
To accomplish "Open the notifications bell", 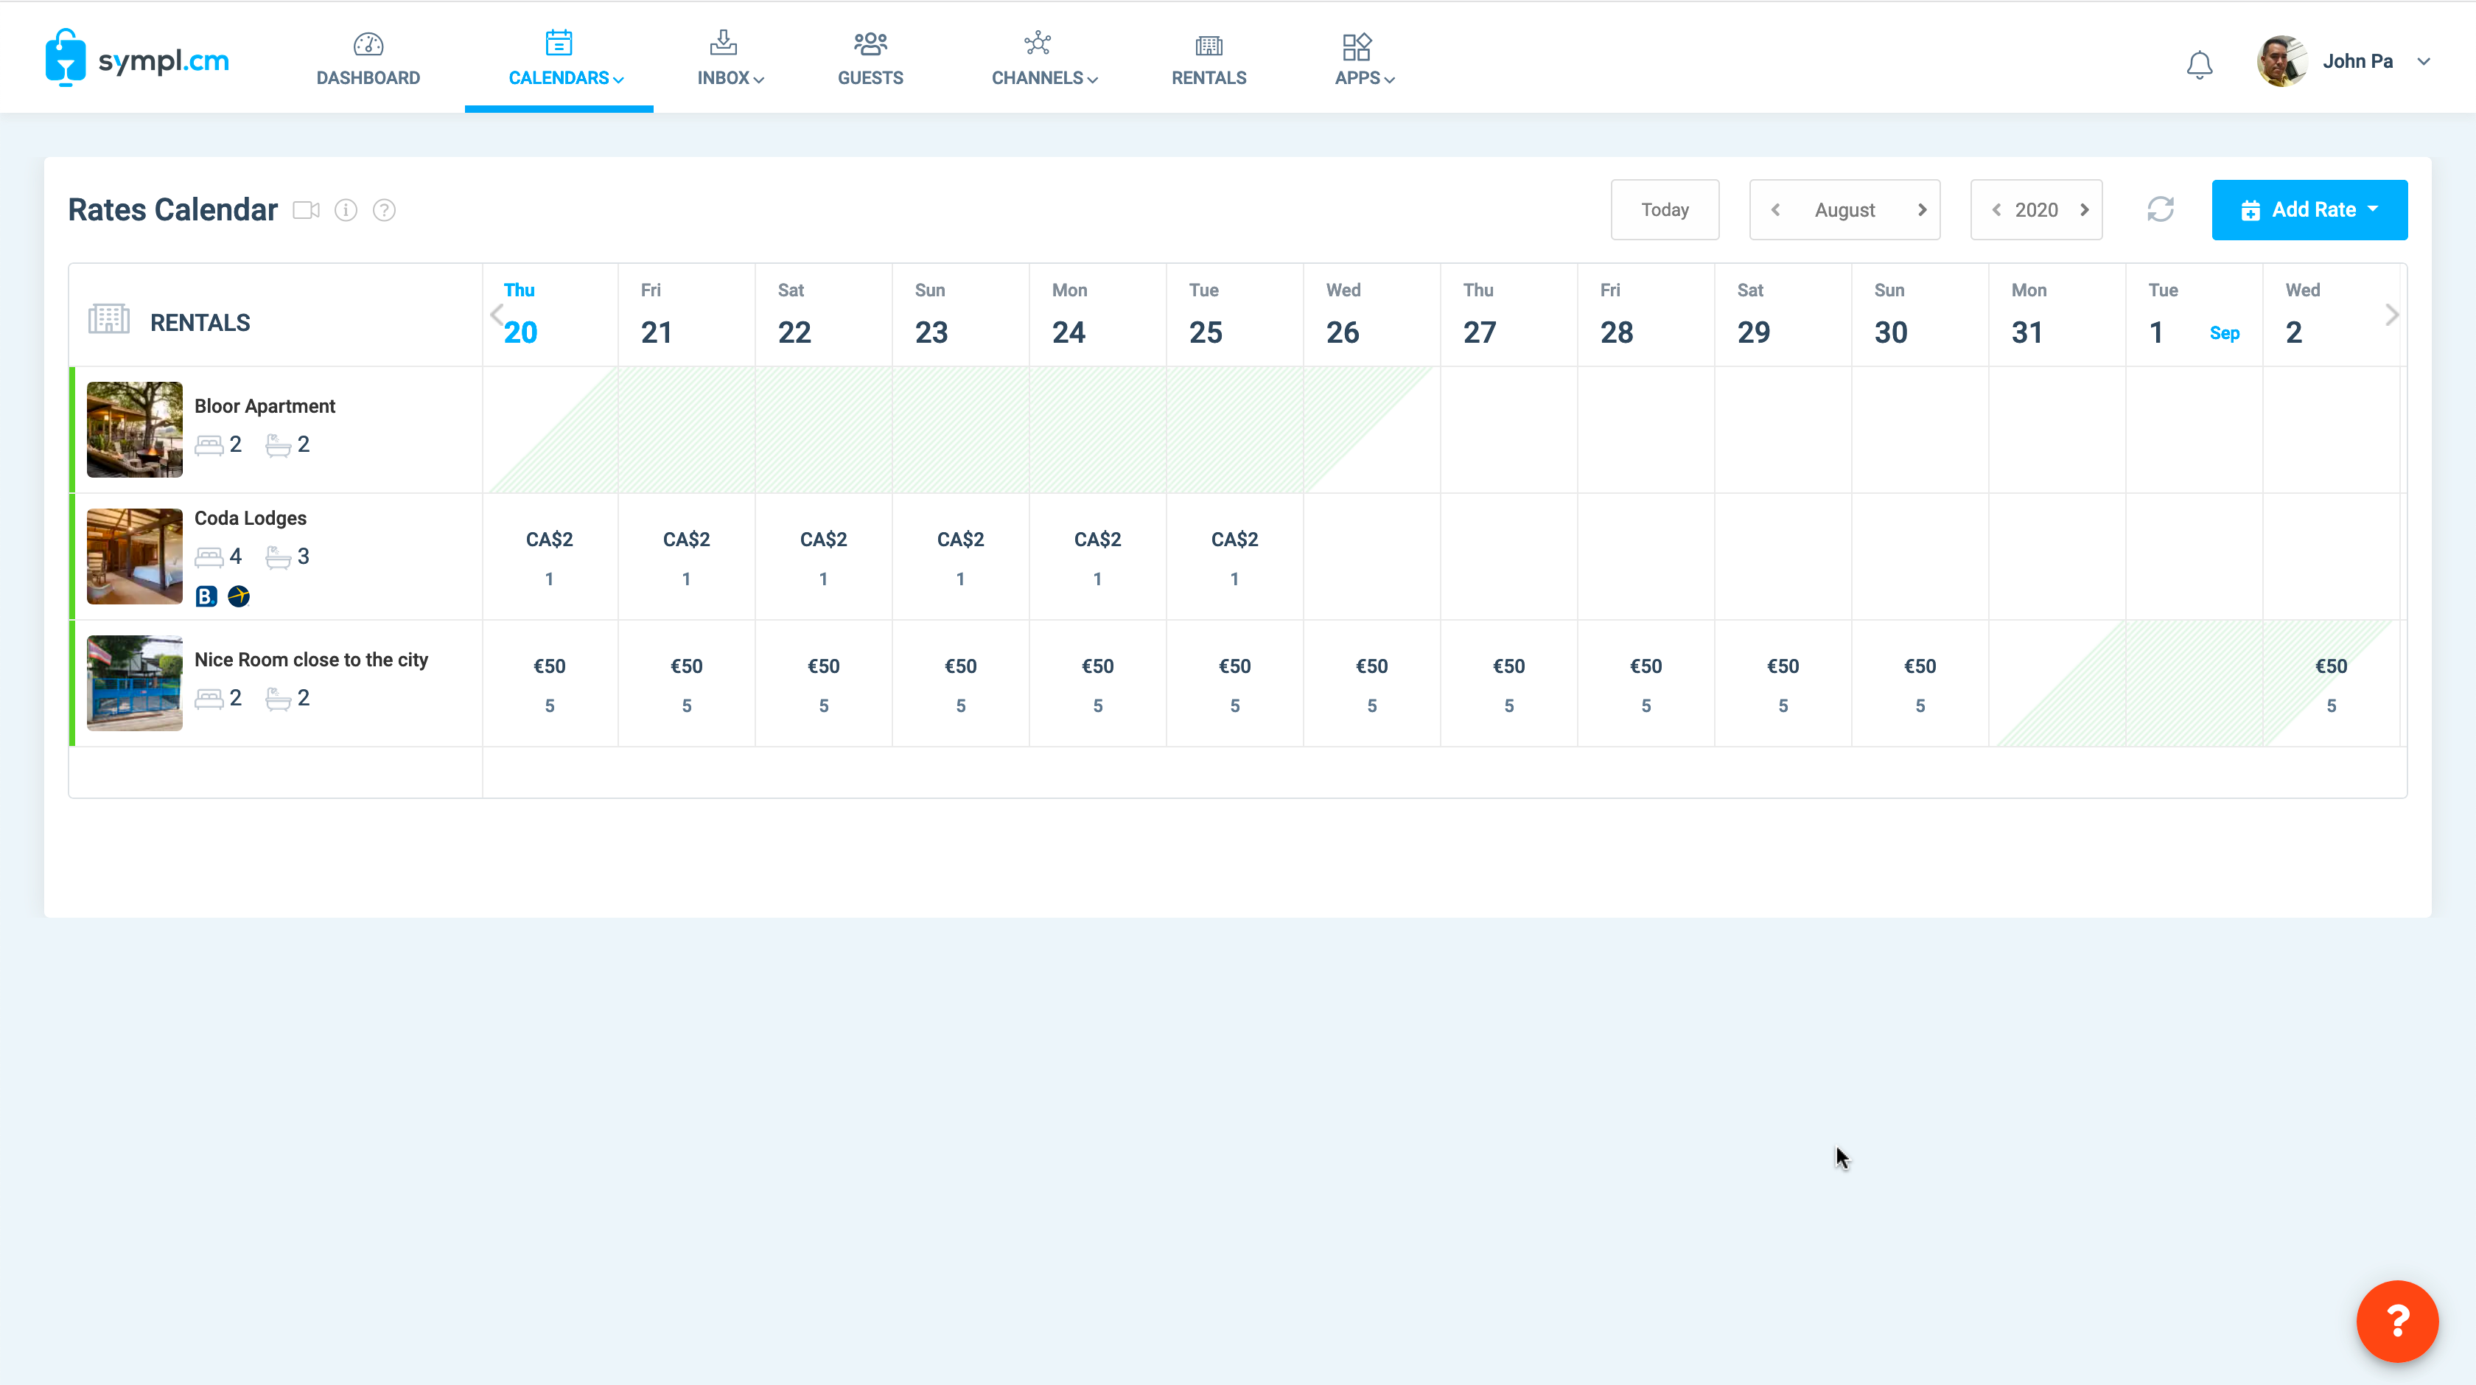I will (x=2199, y=63).
